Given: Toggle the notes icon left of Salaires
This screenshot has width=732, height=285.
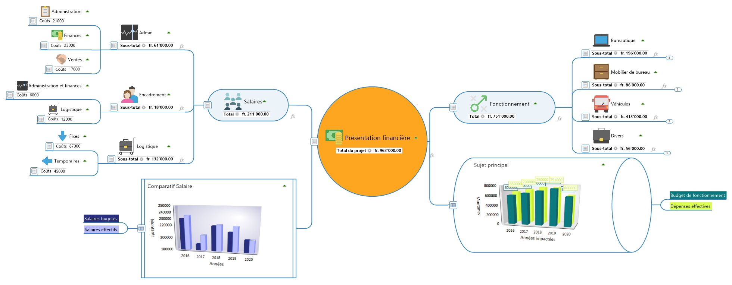Looking at the screenshot, I should click(208, 105).
